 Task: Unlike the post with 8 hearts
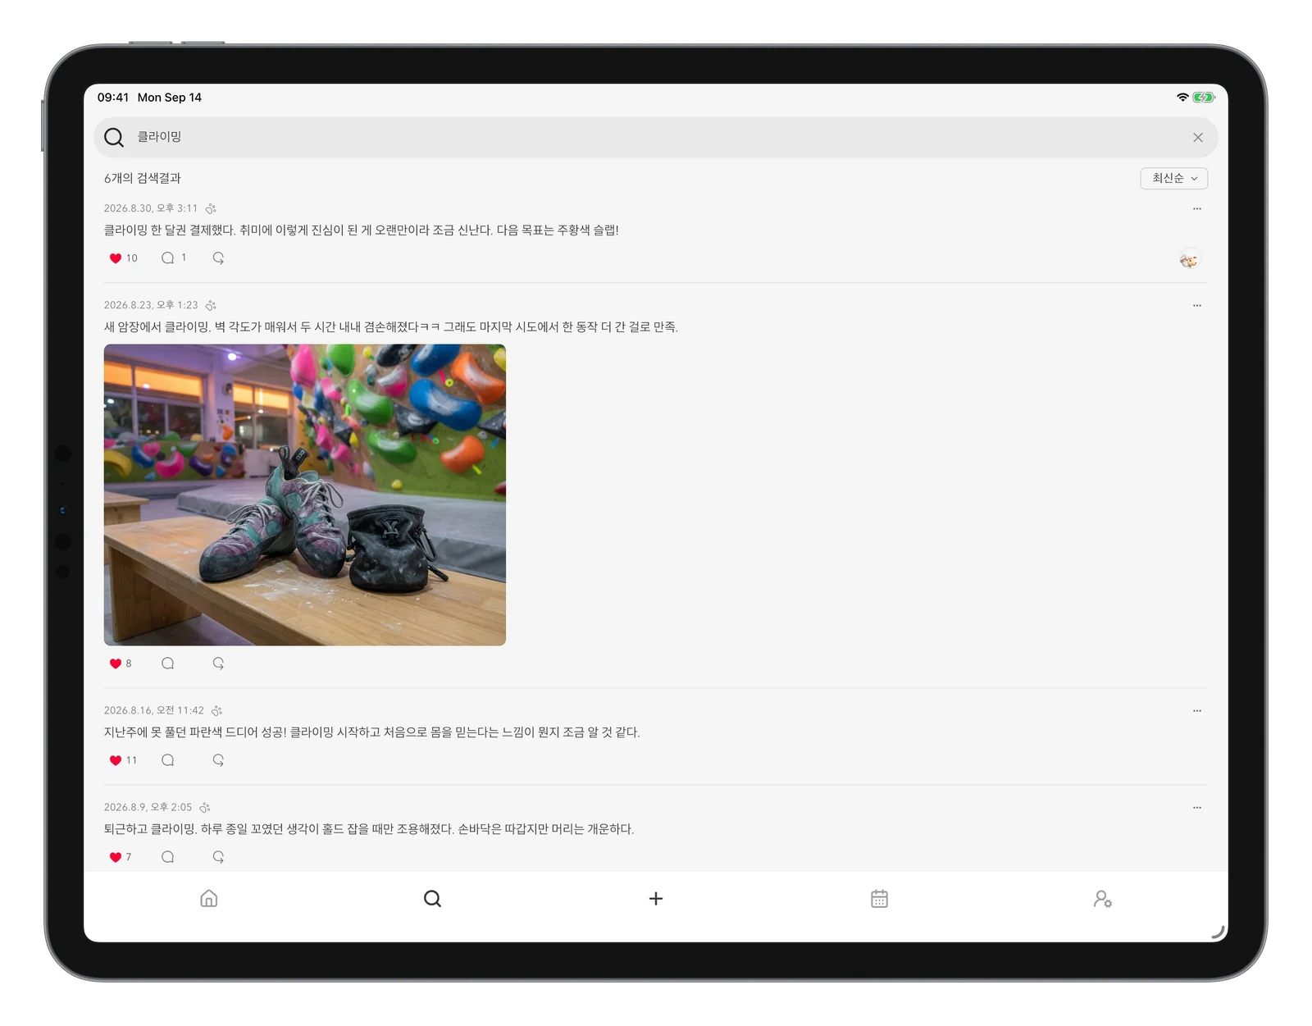coord(116,663)
